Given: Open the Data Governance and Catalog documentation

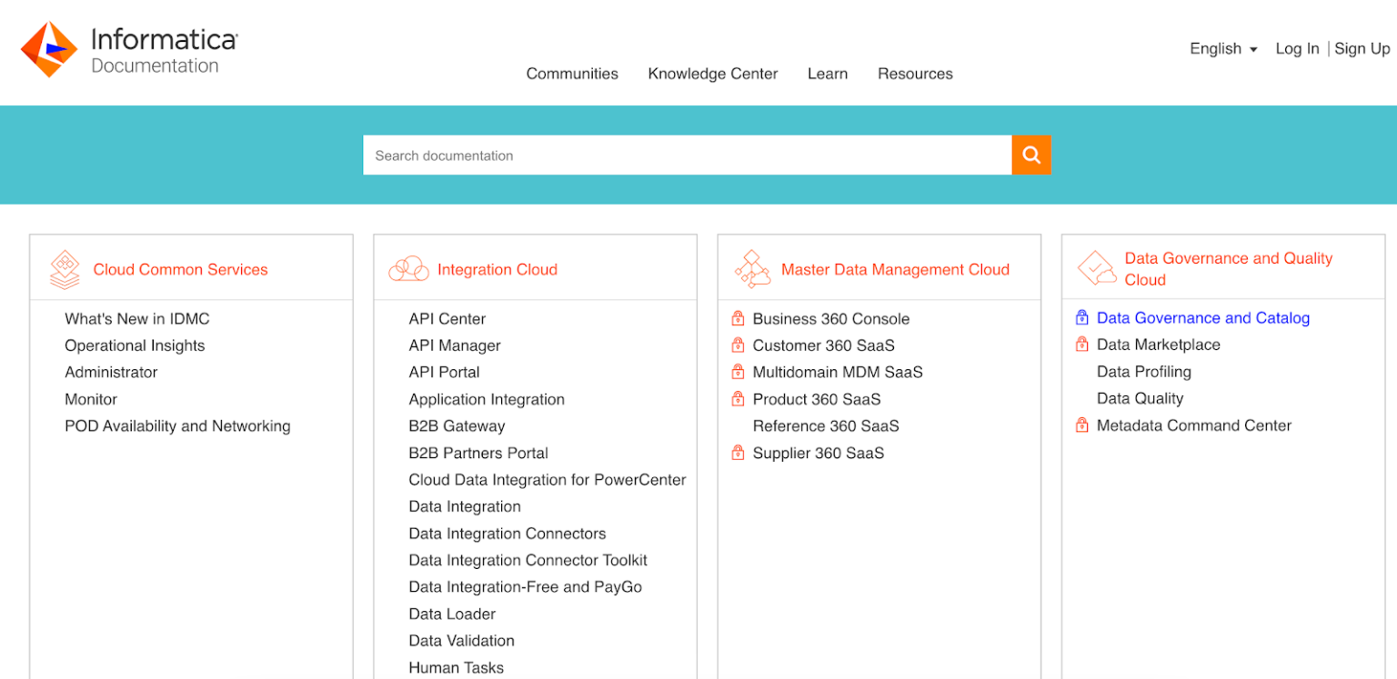Looking at the screenshot, I should tap(1202, 317).
